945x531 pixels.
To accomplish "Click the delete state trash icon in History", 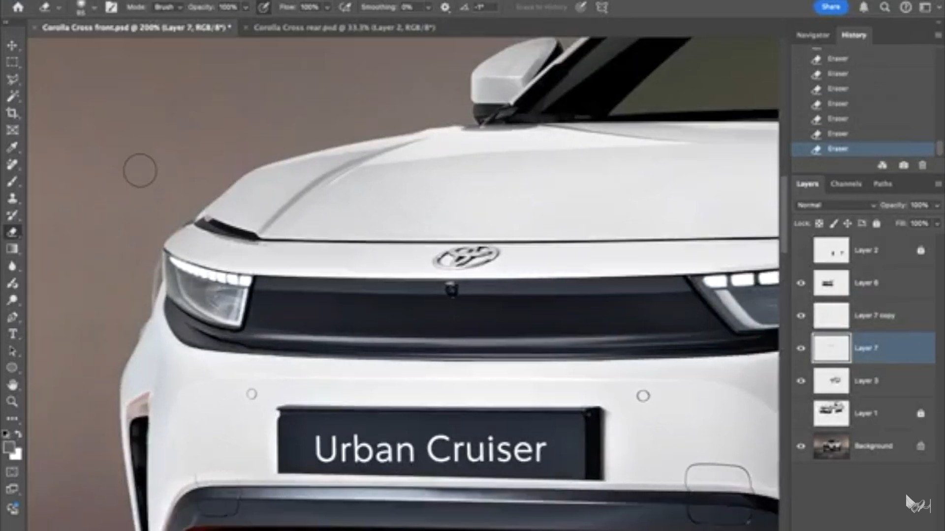I will (x=922, y=166).
